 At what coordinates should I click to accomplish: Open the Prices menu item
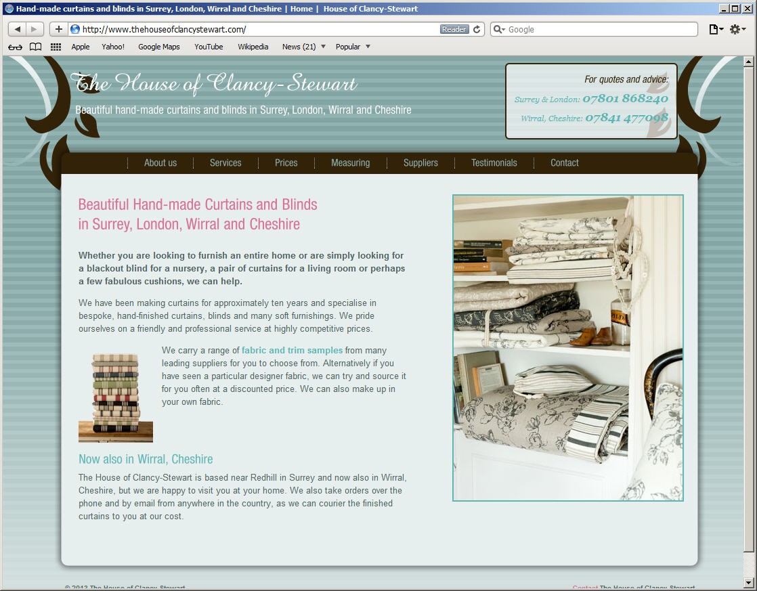(286, 162)
